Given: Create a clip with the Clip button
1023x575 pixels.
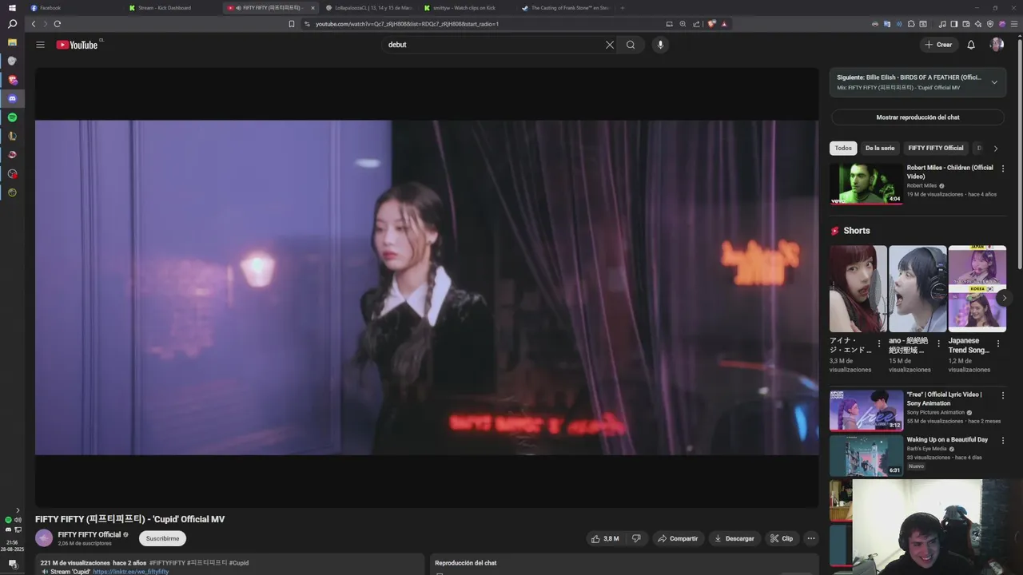Looking at the screenshot, I should click(x=782, y=538).
